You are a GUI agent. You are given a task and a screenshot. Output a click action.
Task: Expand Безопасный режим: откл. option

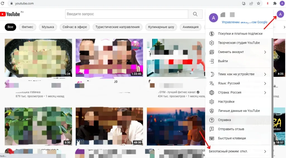tap(237, 152)
